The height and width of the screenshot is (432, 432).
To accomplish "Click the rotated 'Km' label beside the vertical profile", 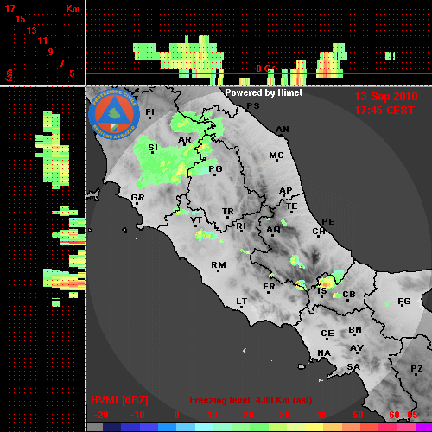I will tap(10, 75).
